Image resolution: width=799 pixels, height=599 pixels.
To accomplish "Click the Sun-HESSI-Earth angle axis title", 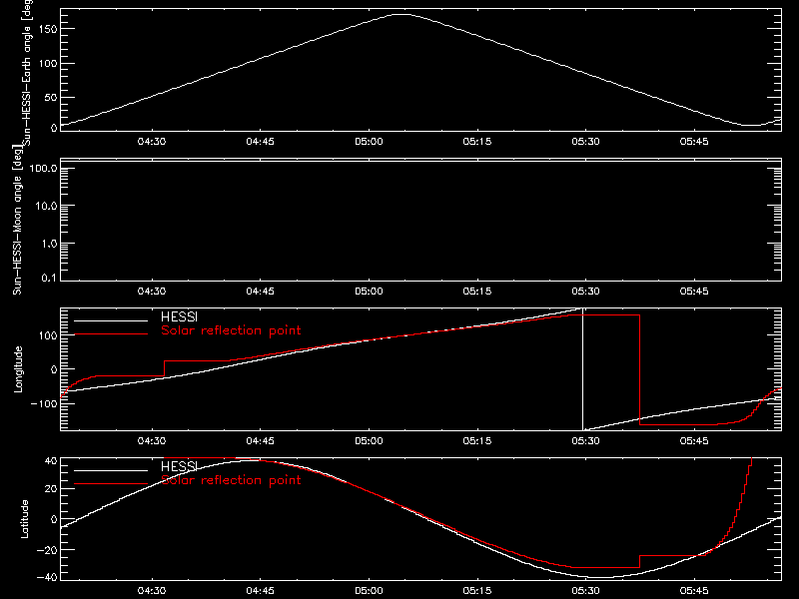I will [27, 71].
